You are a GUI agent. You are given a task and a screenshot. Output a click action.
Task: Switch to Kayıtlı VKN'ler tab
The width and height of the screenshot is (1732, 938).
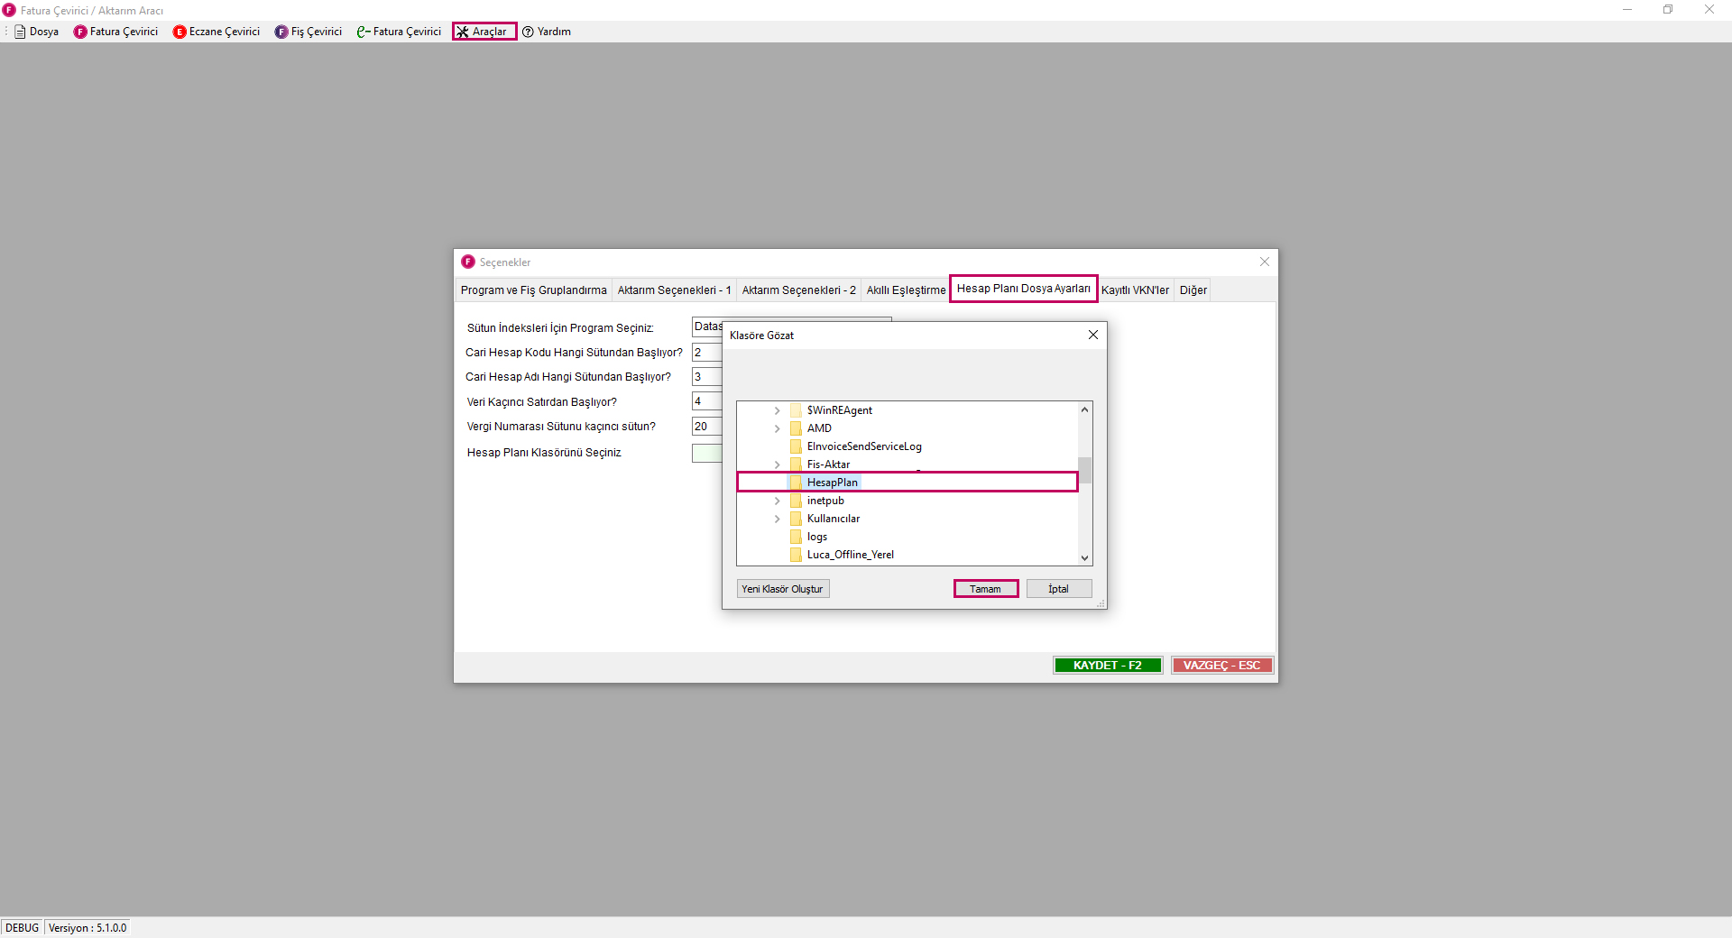[x=1134, y=290]
